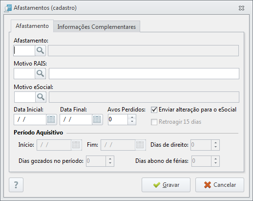
Task: Select the Afastamento tab
Action: (32, 26)
